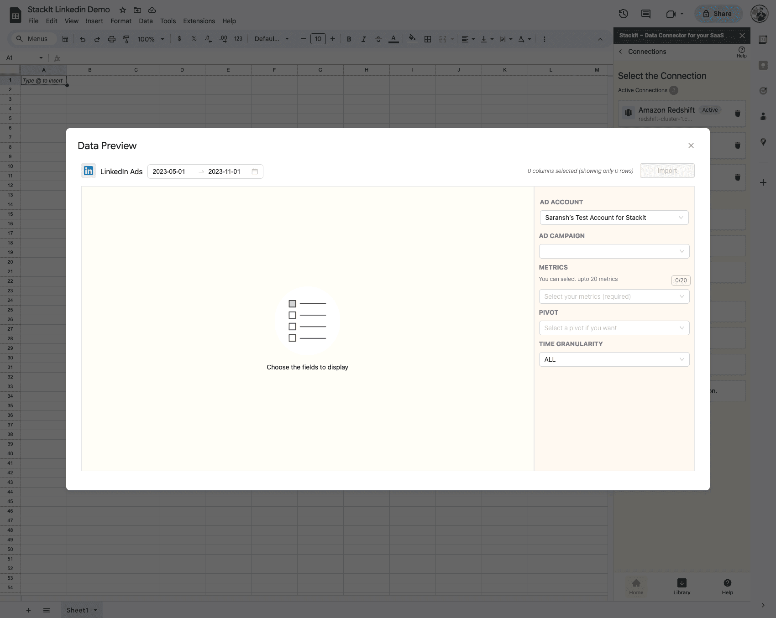Open Ad Campaign dropdown
The width and height of the screenshot is (776, 618).
pos(614,251)
